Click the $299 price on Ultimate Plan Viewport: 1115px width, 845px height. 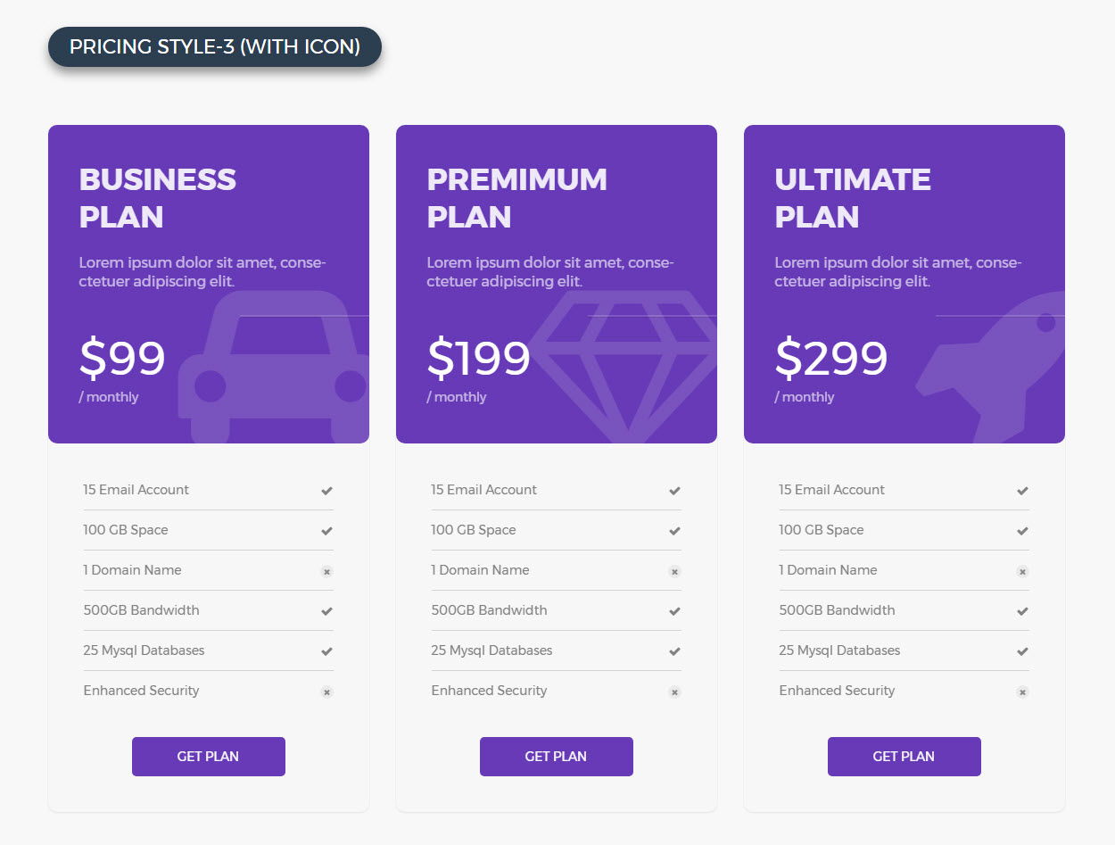point(830,358)
